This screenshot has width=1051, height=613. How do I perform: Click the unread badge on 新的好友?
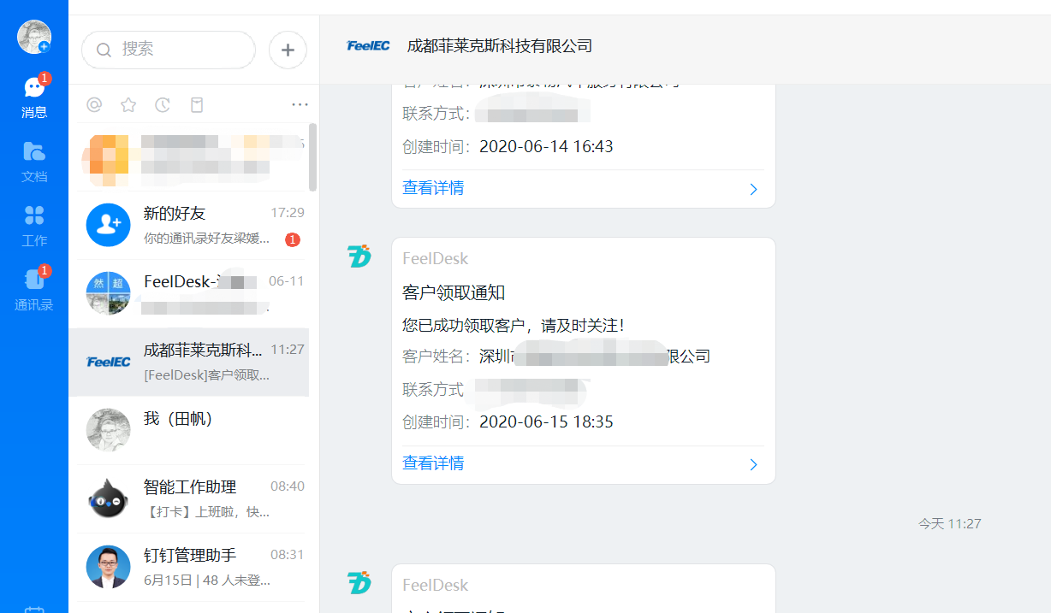click(293, 240)
